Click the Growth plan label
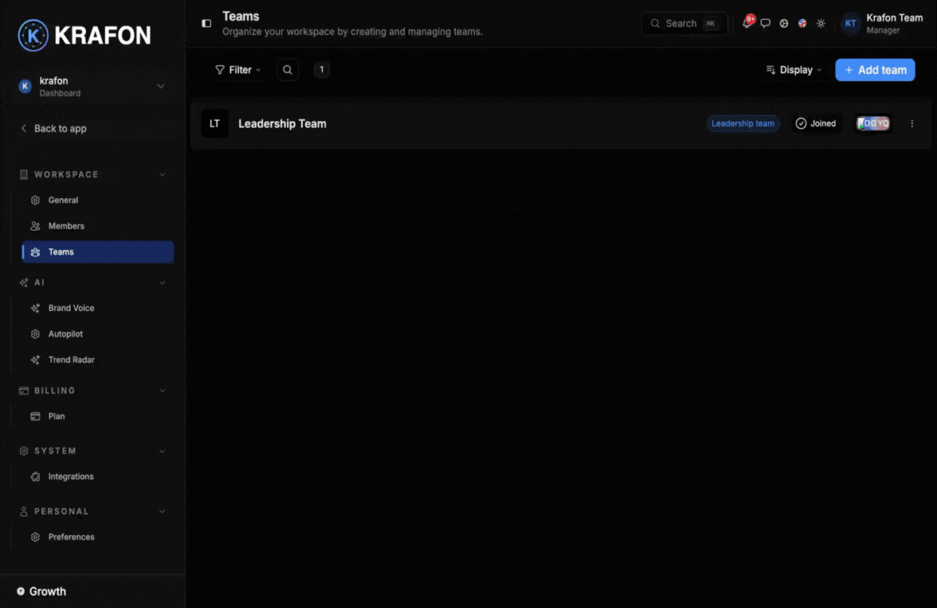 coord(48,591)
